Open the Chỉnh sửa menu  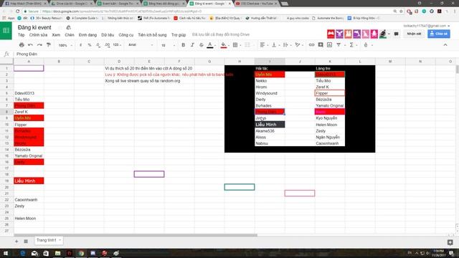(38, 35)
